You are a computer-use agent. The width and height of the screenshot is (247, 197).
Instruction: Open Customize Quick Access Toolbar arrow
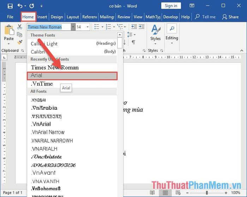pos(41,6)
